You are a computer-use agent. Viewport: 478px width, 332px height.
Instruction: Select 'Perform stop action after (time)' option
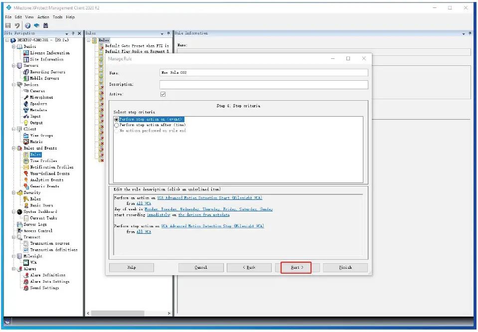[x=117, y=125]
